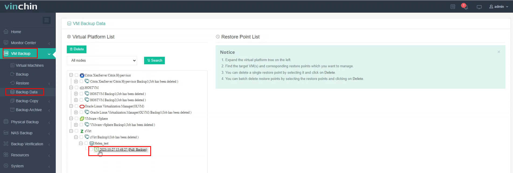Check the HOSTVM Backup1 checkbox
The height and width of the screenshot is (173, 513).
coord(81,94)
